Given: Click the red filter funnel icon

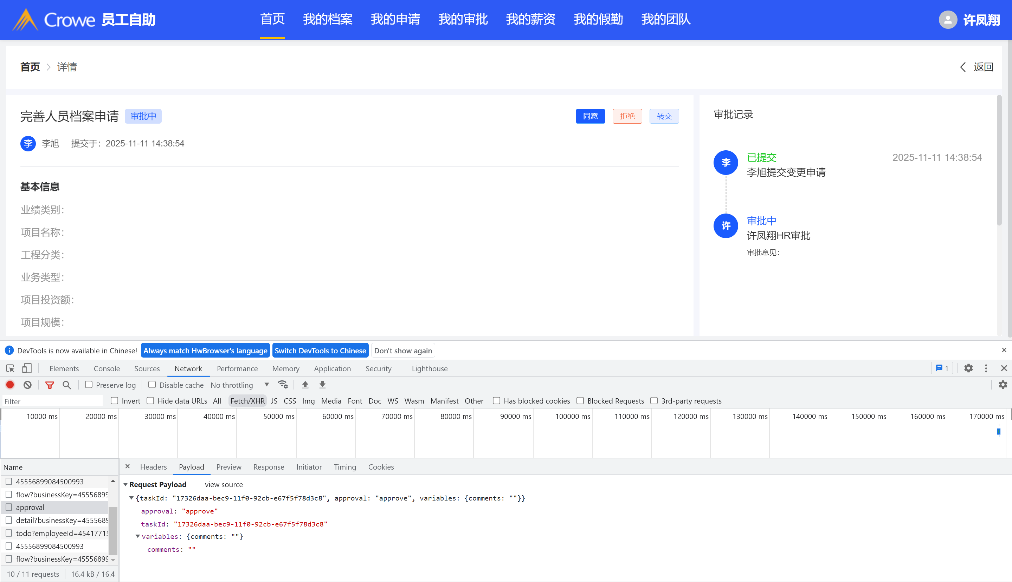Looking at the screenshot, I should pyautogui.click(x=50, y=385).
